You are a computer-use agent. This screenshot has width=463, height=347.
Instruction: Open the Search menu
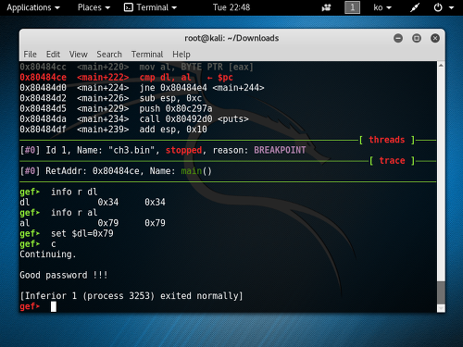click(x=109, y=55)
